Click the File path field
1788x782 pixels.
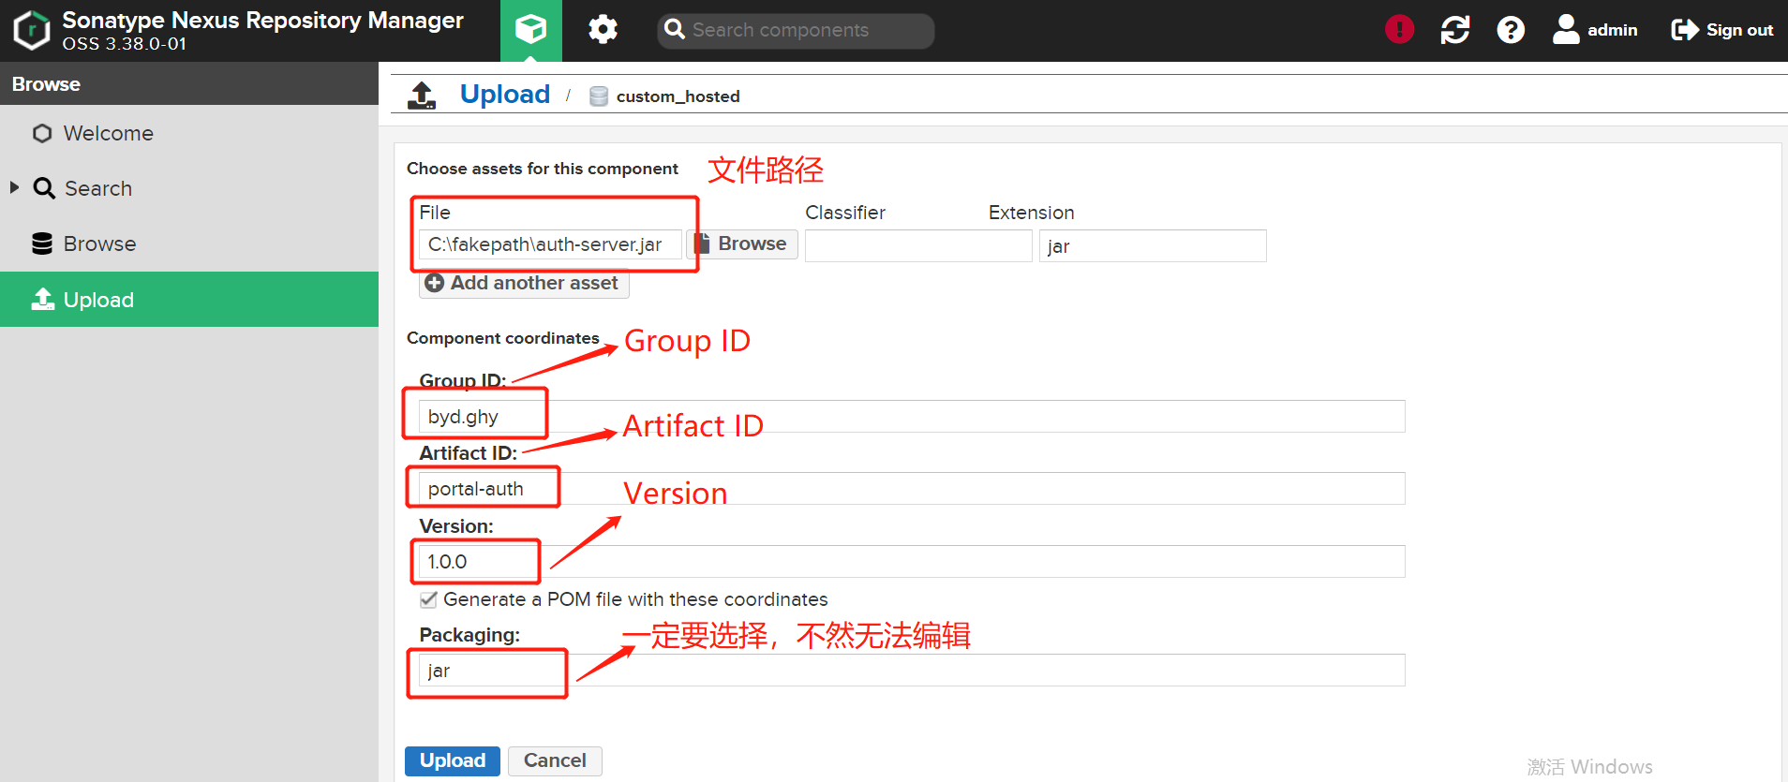[x=550, y=244]
